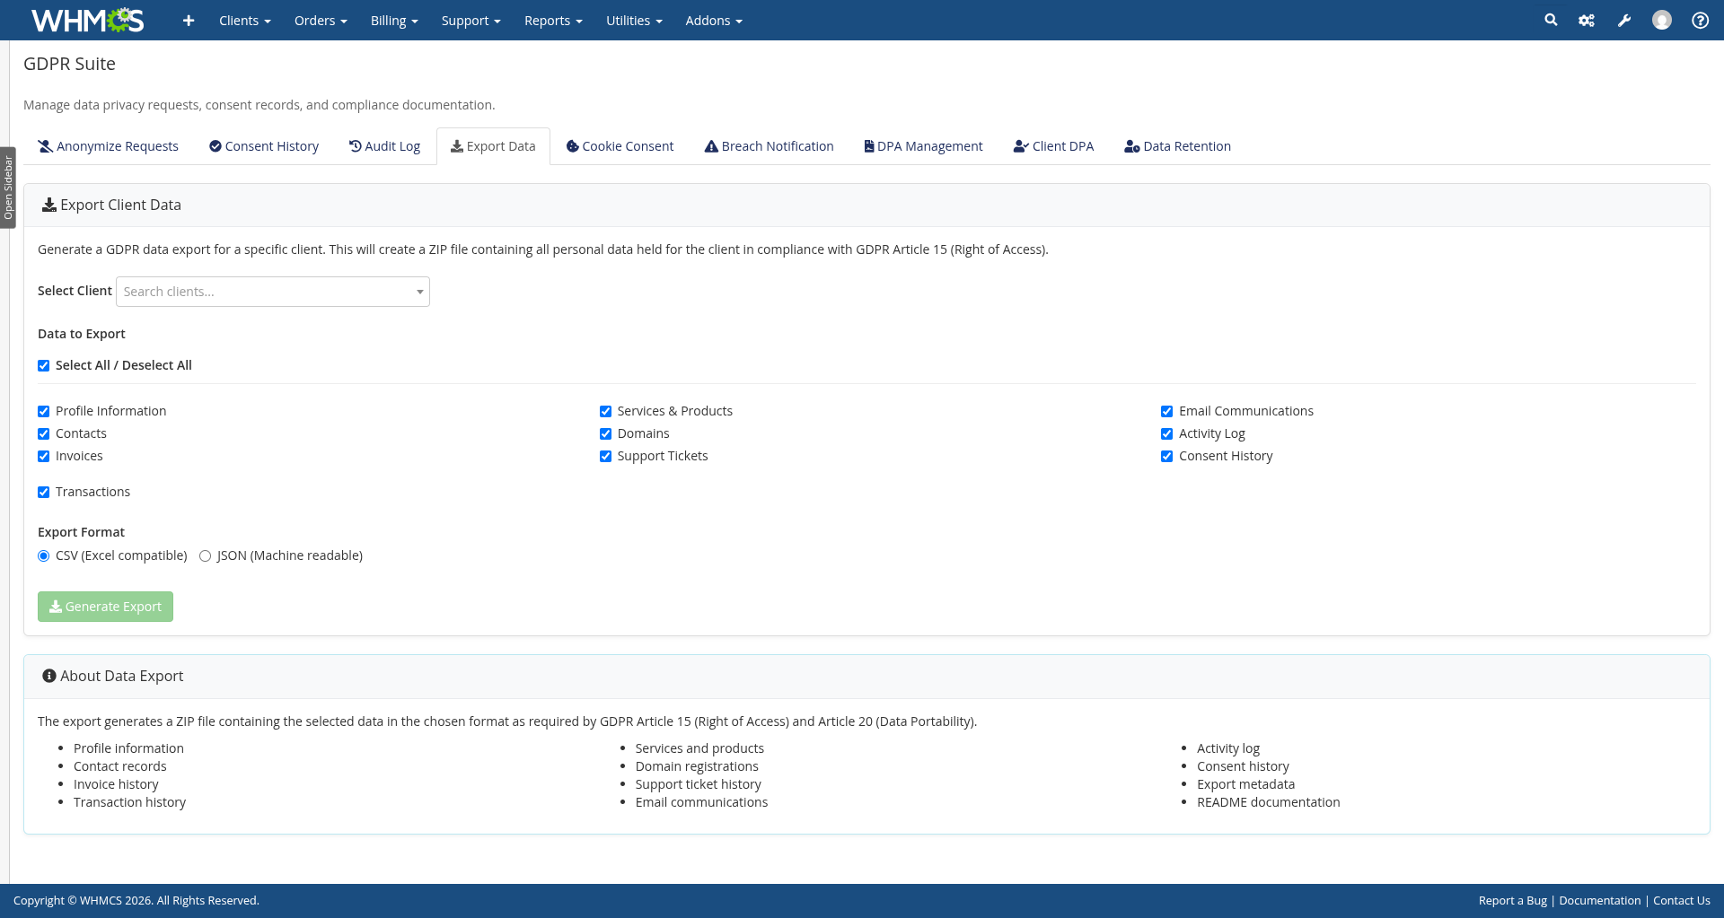Toggle the Select All / Deselect All checkbox
The height and width of the screenshot is (918, 1724).
(x=44, y=366)
